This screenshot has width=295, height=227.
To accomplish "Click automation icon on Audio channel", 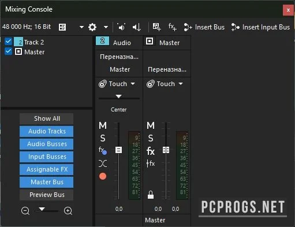I will [103, 84].
